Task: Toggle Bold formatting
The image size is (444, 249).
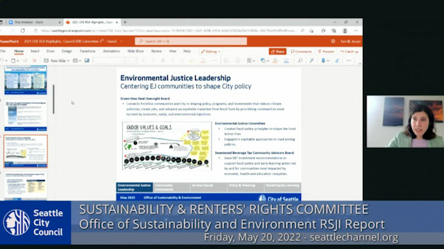Action: [x=163, y=61]
